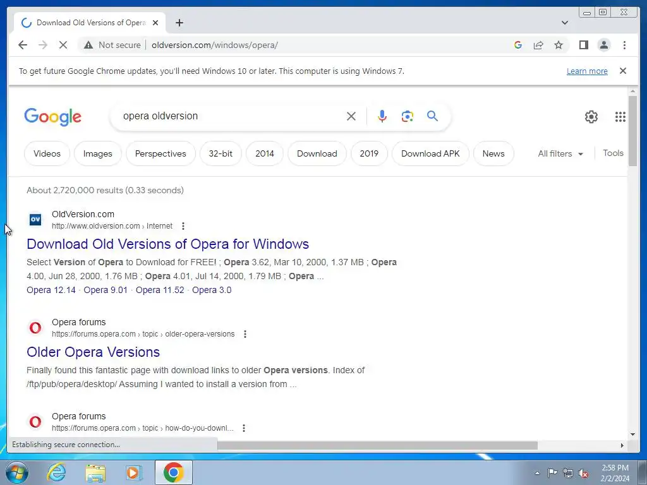Open options for older-opera-versions result
This screenshot has width=647, height=485.
[x=245, y=334]
